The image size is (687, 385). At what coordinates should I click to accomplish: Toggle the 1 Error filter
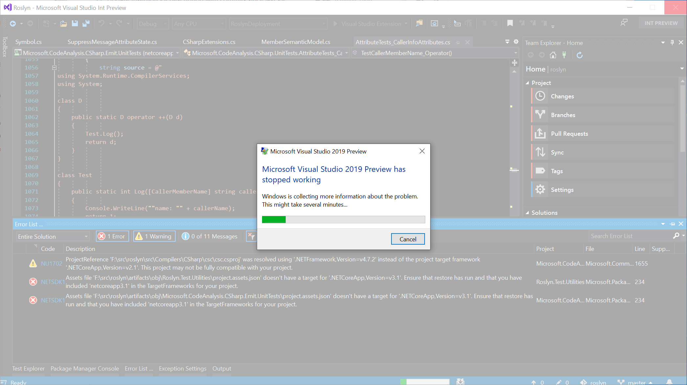click(112, 236)
